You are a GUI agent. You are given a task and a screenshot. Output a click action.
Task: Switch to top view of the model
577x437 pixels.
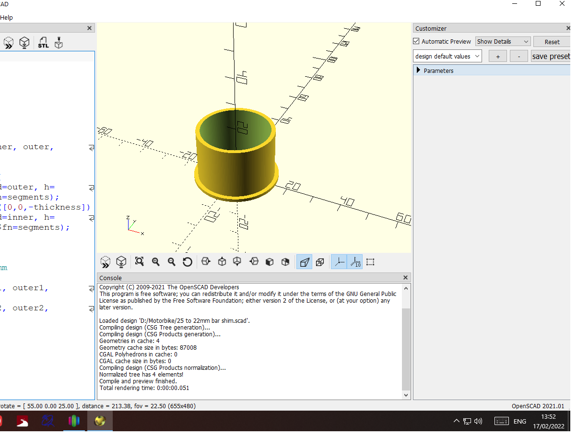[x=222, y=261]
